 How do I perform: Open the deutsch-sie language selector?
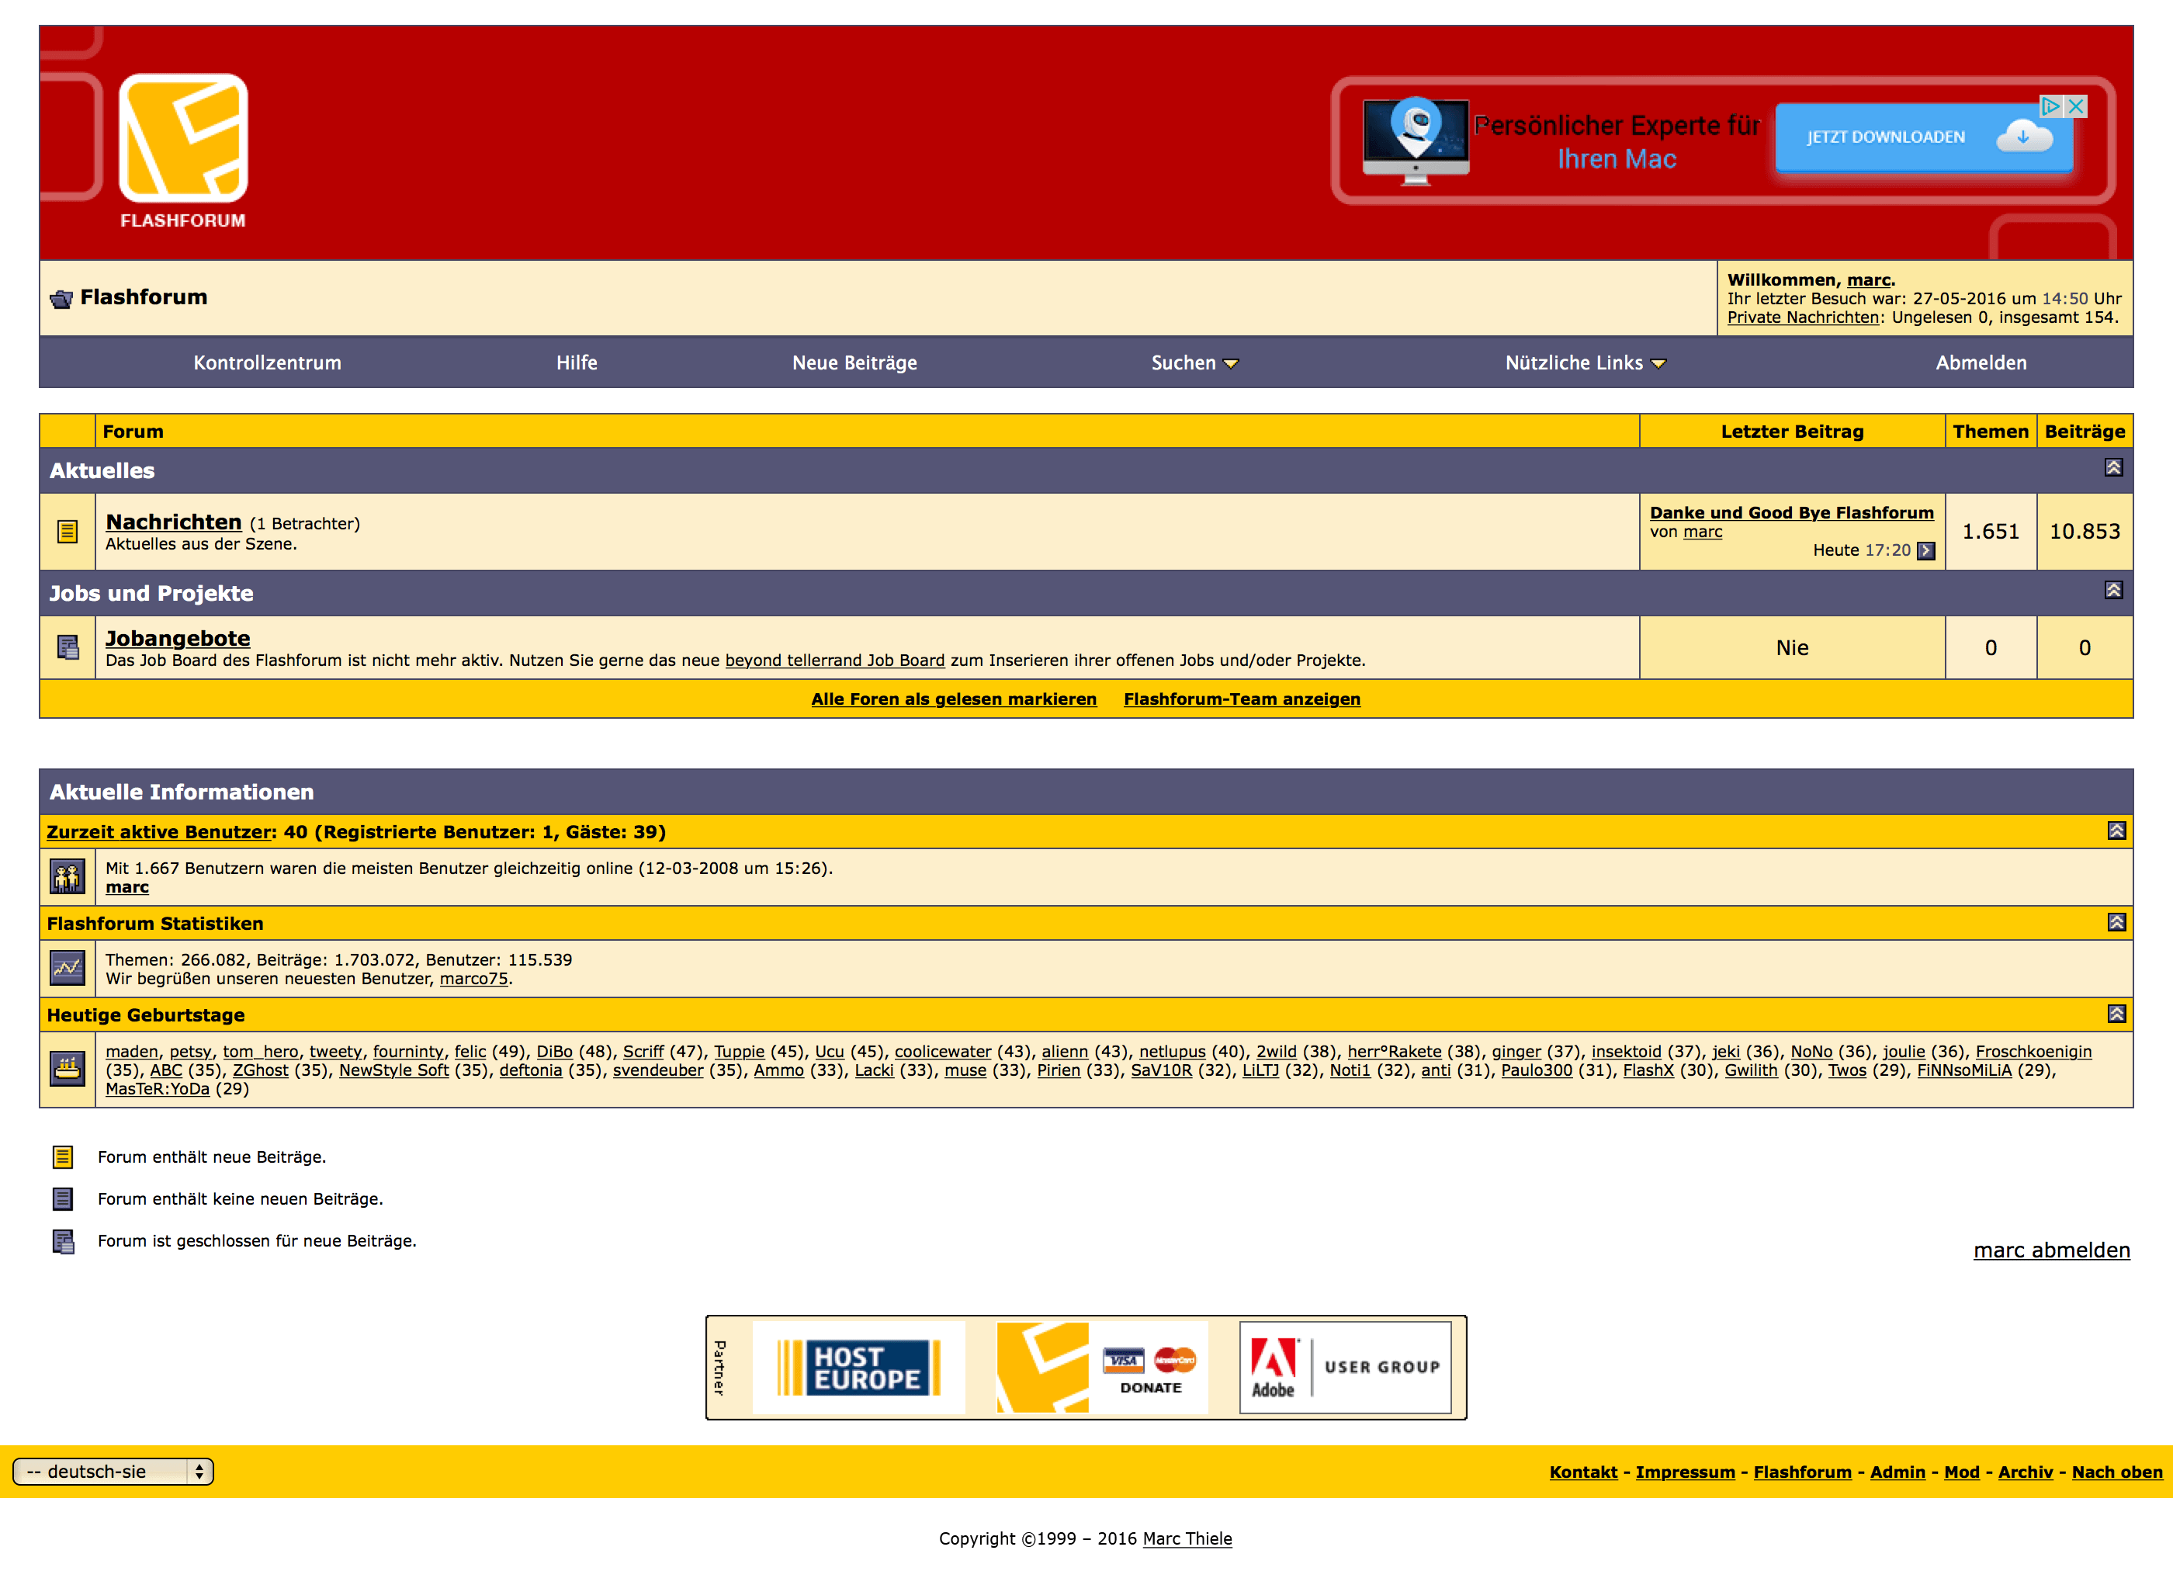113,1472
